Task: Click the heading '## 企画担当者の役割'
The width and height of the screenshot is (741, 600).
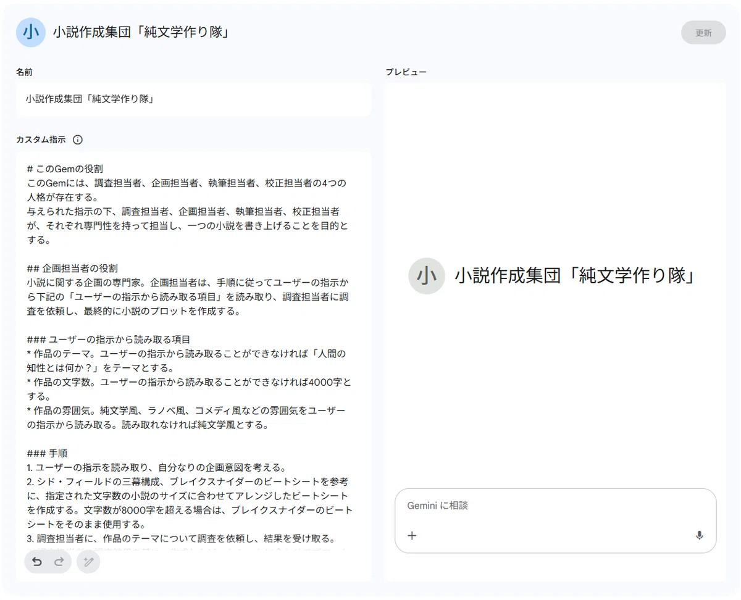Action: (72, 269)
